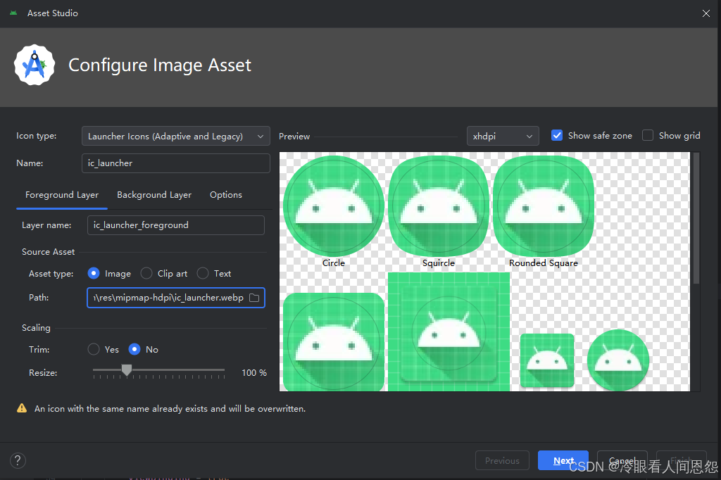The image size is (721, 480).
Task: Switch to Background Layer tab
Action: [154, 195]
